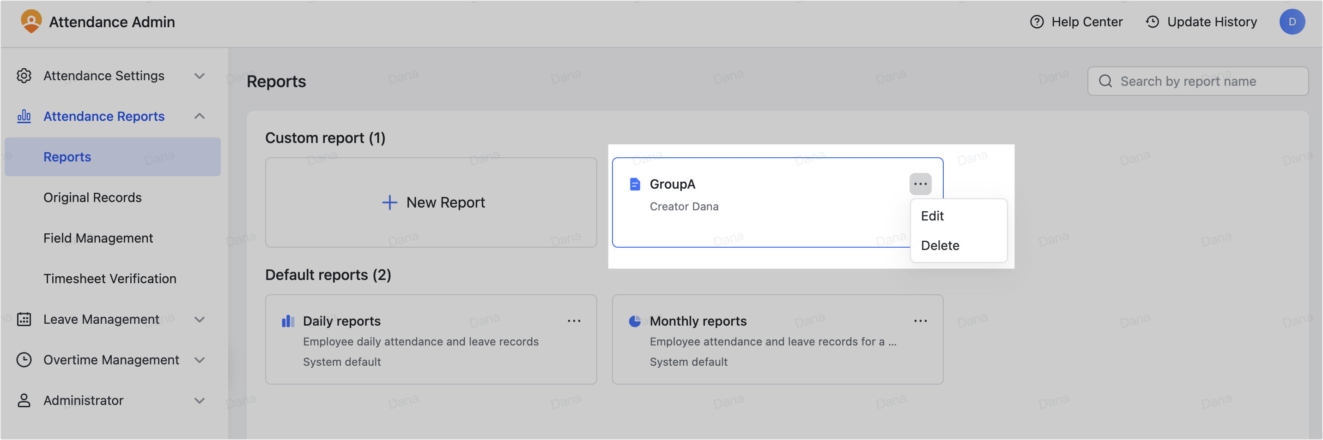Open the Help Center question mark icon
The height and width of the screenshot is (440, 1323).
[1037, 22]
